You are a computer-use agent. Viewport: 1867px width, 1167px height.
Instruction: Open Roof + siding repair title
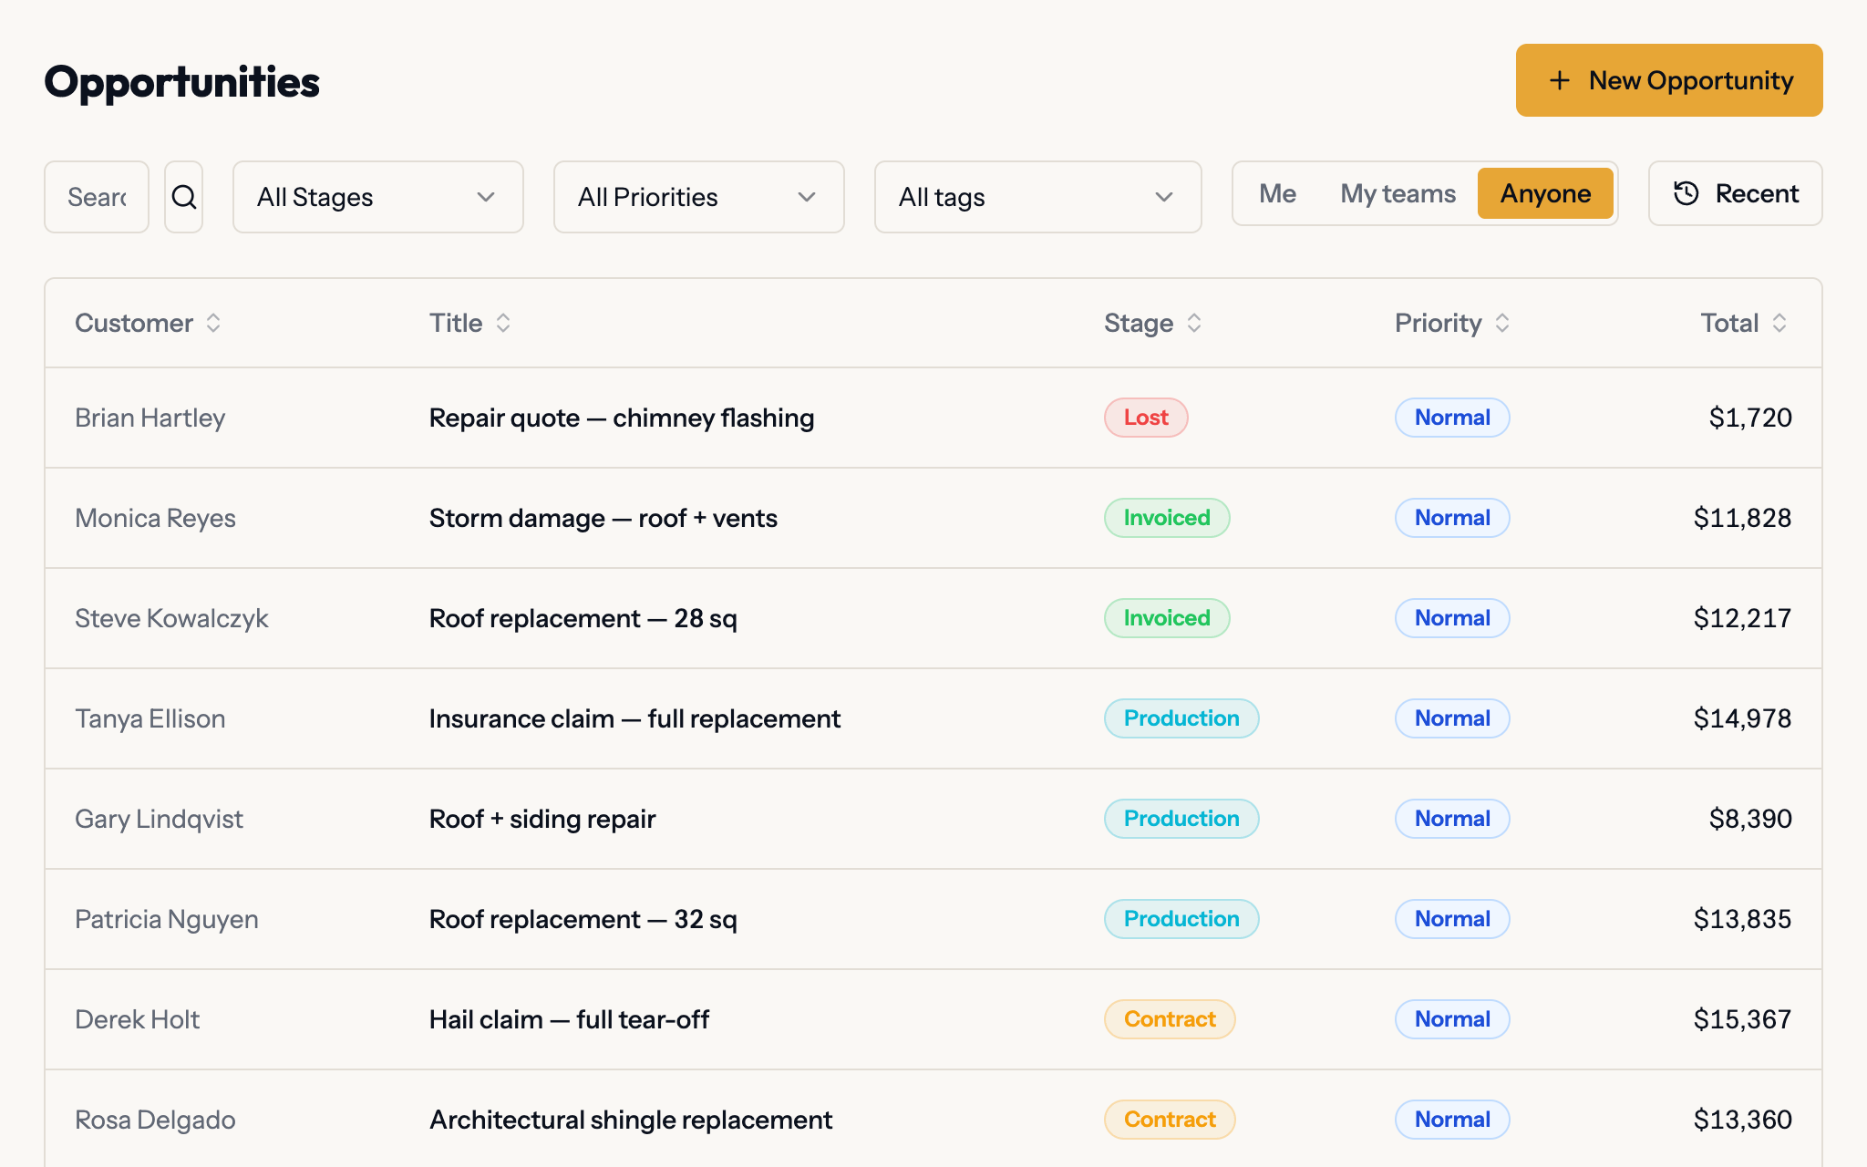pyautogui.click(x=542, y=819)
